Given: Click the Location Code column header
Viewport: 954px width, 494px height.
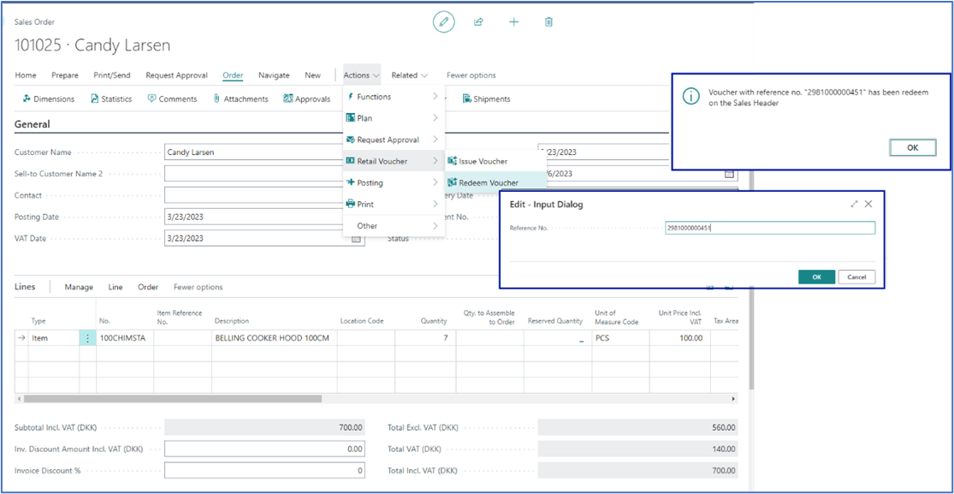Looking at the screenshot, I should (361, 321).
